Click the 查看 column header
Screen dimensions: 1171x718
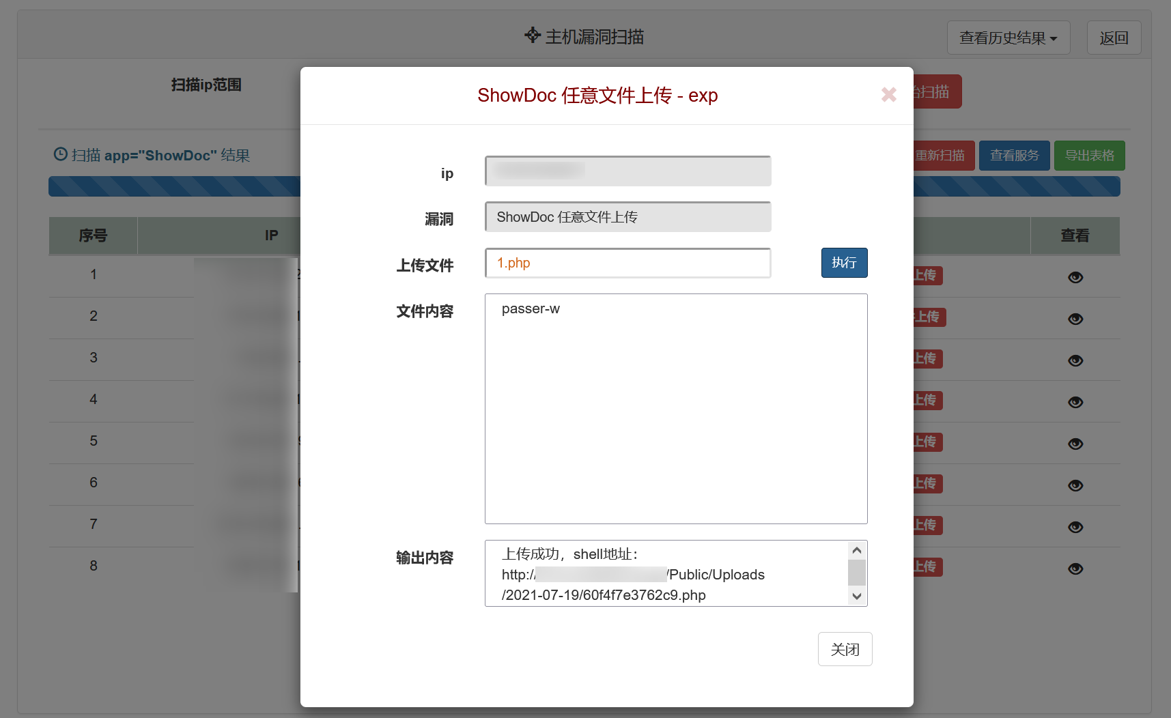tap(1075, 235)
